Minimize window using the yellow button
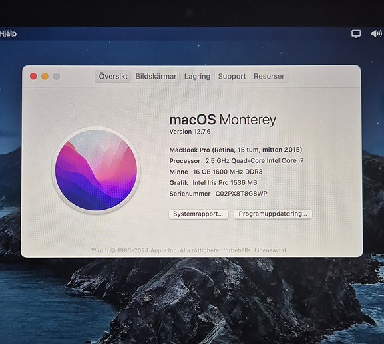Image resolution: width=384 pixels, height=344 pixels. click(45, 76)
